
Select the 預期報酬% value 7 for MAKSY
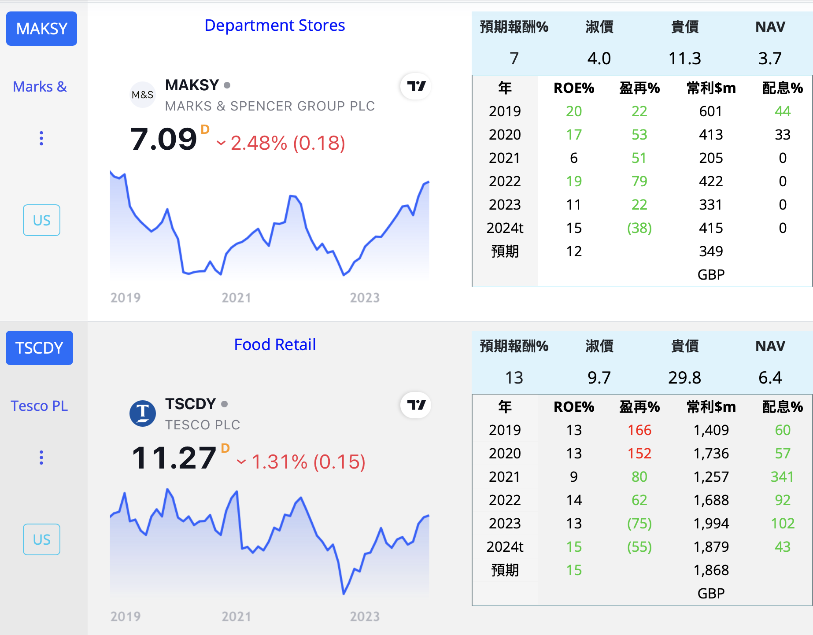click(x=514, y=58)
